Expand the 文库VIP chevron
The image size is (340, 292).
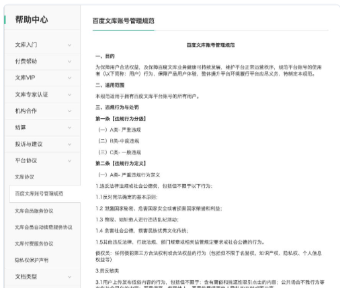pos(69,78)
